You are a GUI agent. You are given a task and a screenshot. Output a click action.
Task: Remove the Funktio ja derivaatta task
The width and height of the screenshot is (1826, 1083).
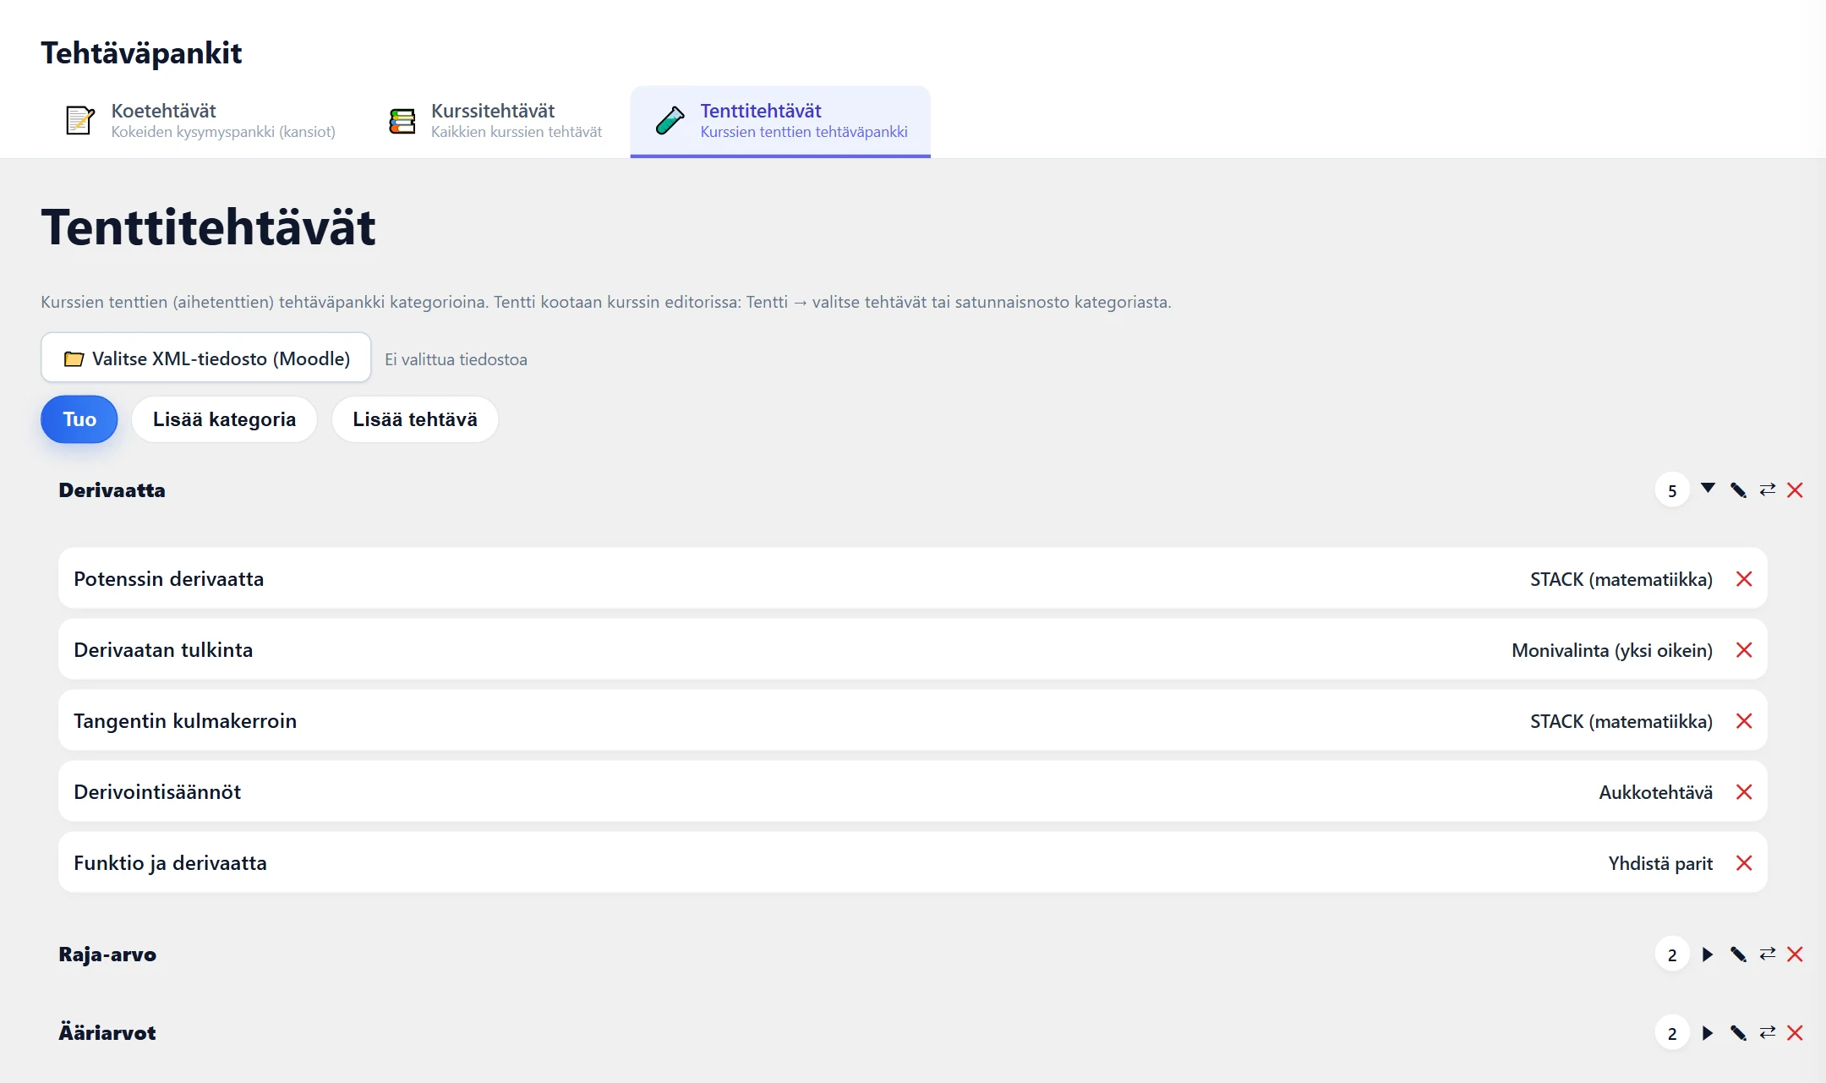click(x=1744, y=863)
